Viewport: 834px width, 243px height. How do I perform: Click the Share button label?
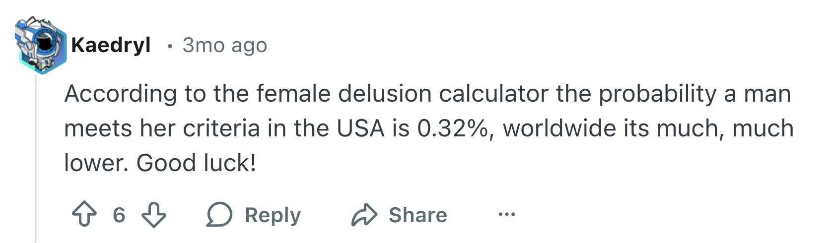[x=417, y=215]
